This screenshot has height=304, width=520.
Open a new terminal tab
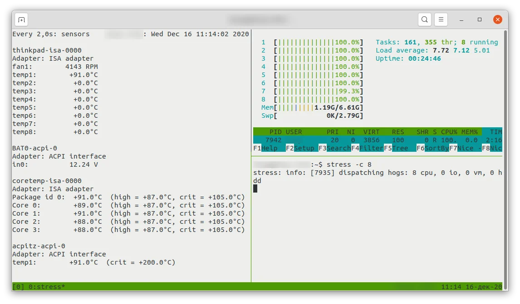click(x=21, y=20)
